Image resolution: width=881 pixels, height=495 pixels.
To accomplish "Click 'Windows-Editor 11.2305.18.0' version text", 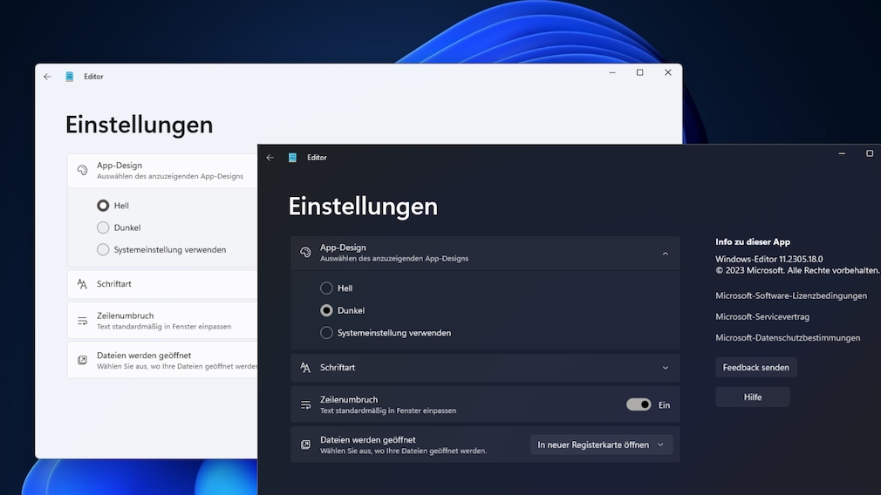I will [769, 260].
